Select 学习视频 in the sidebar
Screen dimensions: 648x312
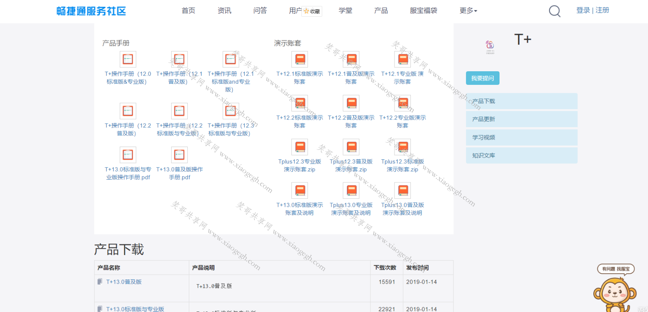tap(521, 137)
